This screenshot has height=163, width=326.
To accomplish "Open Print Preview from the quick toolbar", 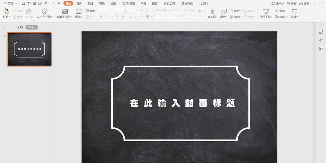I will [40, 4].
